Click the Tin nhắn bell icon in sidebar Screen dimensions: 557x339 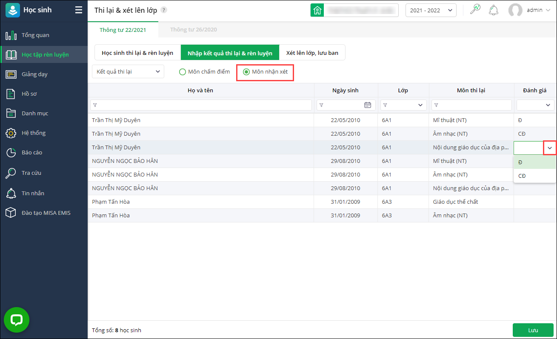pyautogui.click(x=11, y=193)
